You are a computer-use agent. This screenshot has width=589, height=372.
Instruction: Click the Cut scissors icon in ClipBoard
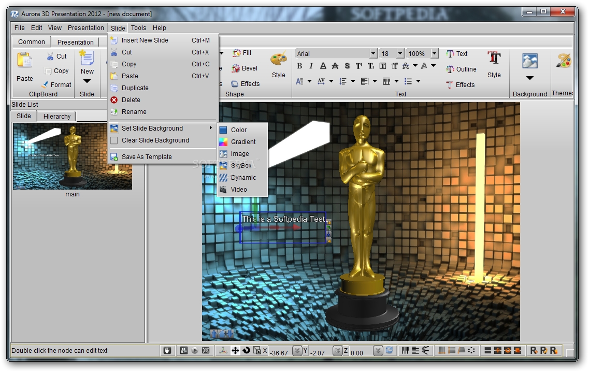point(50,56)
